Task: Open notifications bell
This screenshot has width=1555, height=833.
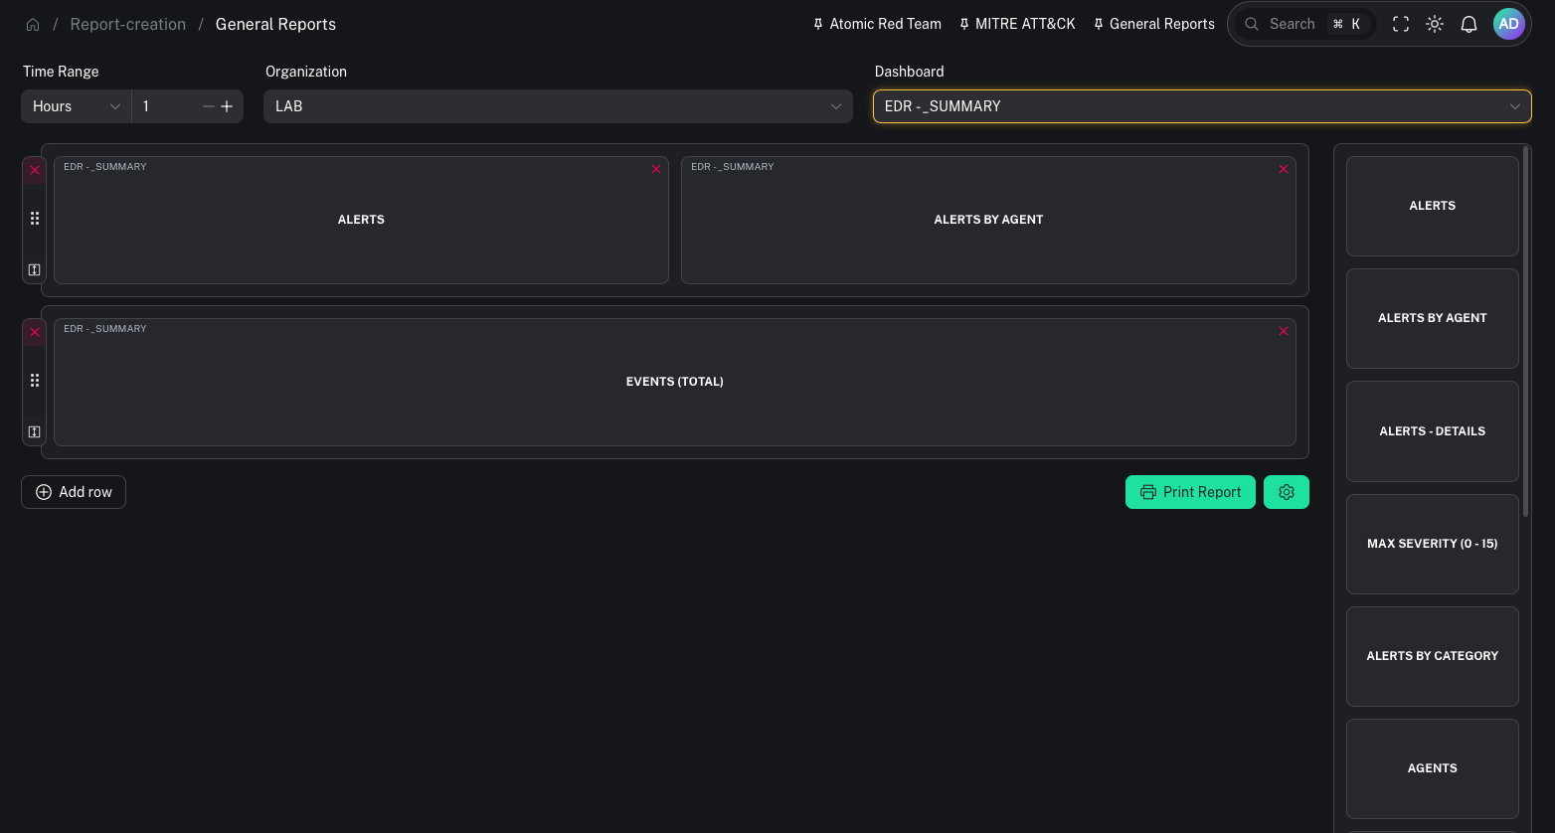Action: pyautogui.click(x=1469, y=24)
